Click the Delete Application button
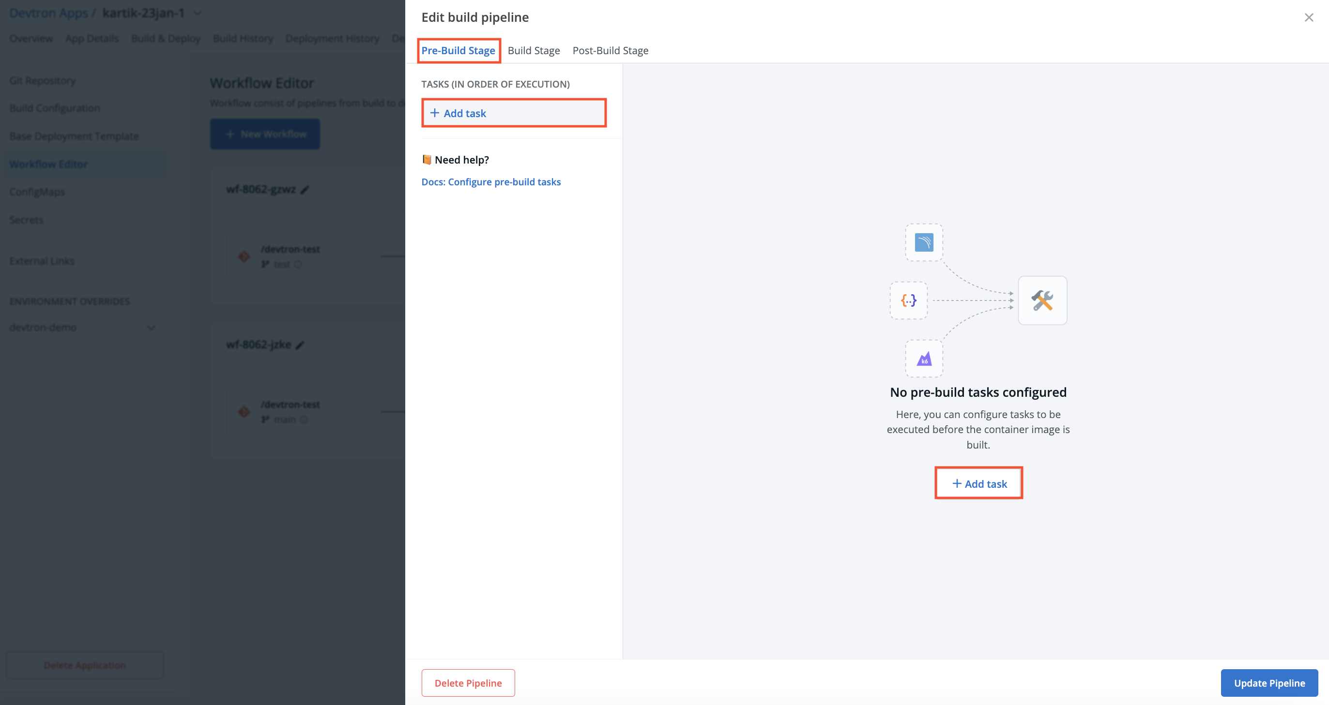This screenshot has height=705, width=1329. (x=85, y=665)
